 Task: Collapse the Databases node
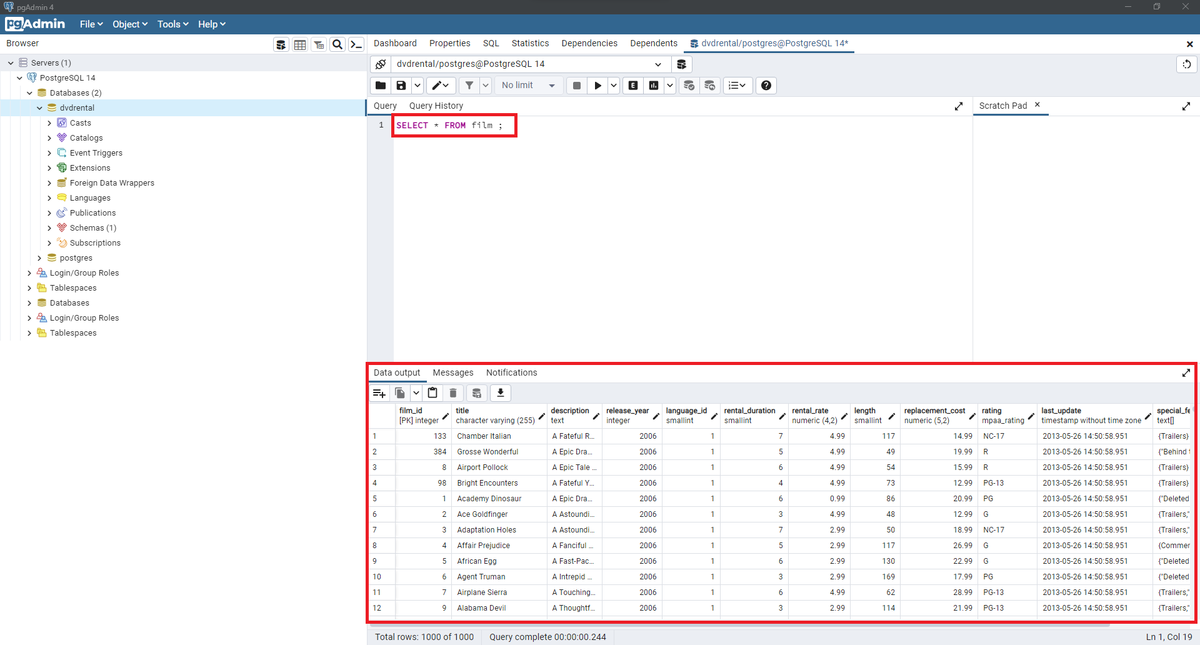29,92
